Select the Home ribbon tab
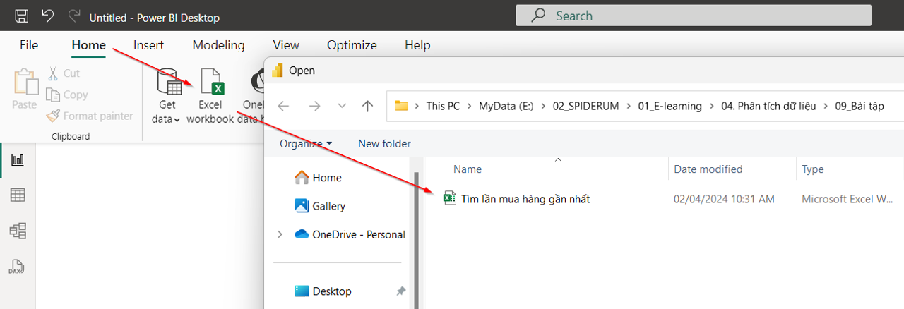 (88, 45)
